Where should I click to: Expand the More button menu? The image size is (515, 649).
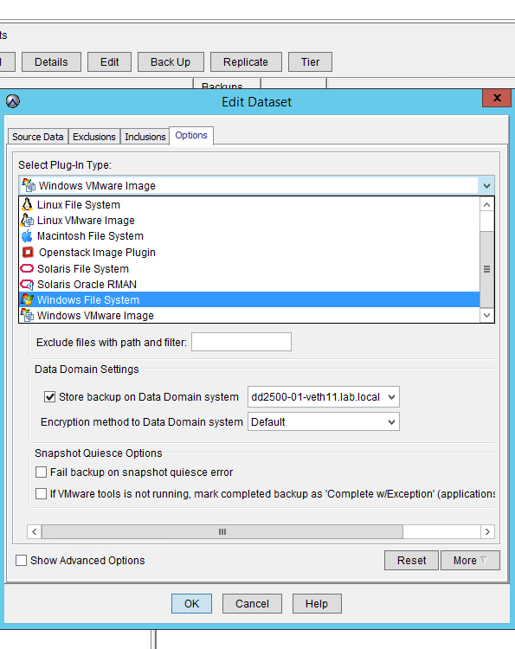click(470, 561)
